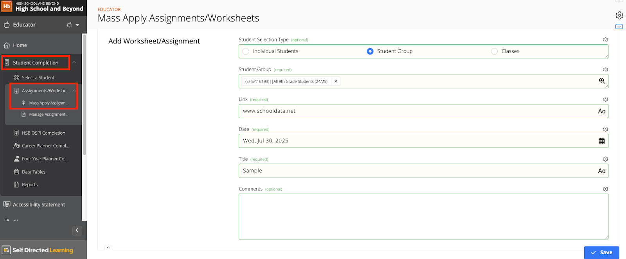Screen dimensions: 626x259
Task: Select the Student Group radio option
Action: pos(370,51)
